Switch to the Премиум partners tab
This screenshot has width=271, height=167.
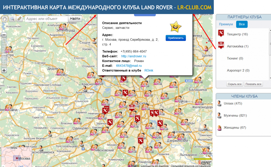(x=226, y=24)
